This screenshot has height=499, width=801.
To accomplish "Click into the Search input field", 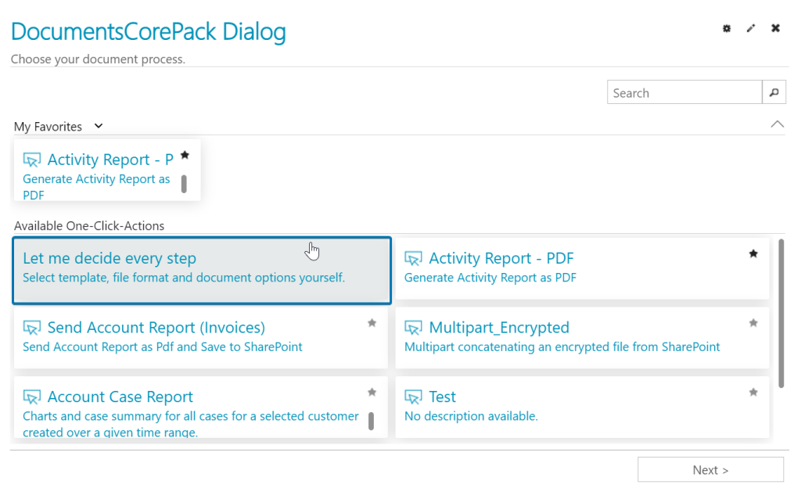I will click(x=681, y=92).
